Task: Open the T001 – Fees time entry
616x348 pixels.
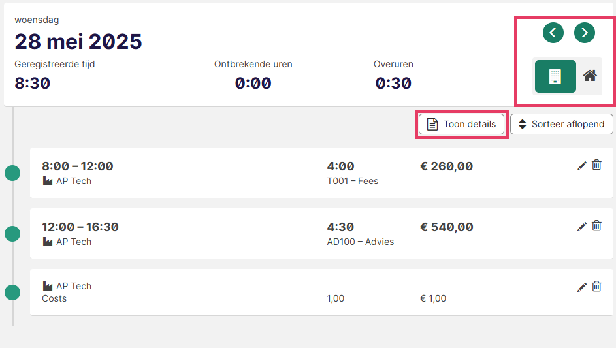Action: click(321, 173)
